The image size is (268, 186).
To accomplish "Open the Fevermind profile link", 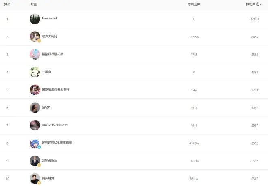I will point(50,19).
